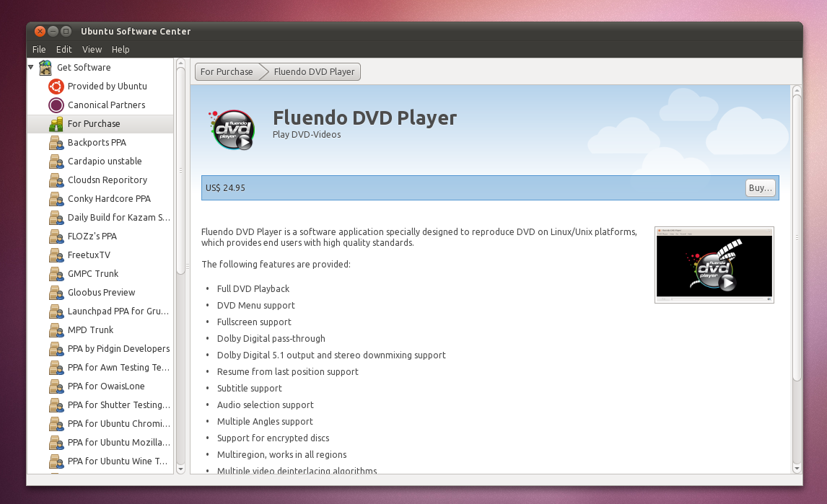Click the Conky Hardcore PPA package icon

coord(56,199)
